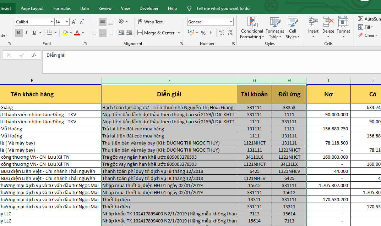The height and width of the screenshot is (226, 381).
Task: Click the Percent Style icon
Action: (203, 33)
